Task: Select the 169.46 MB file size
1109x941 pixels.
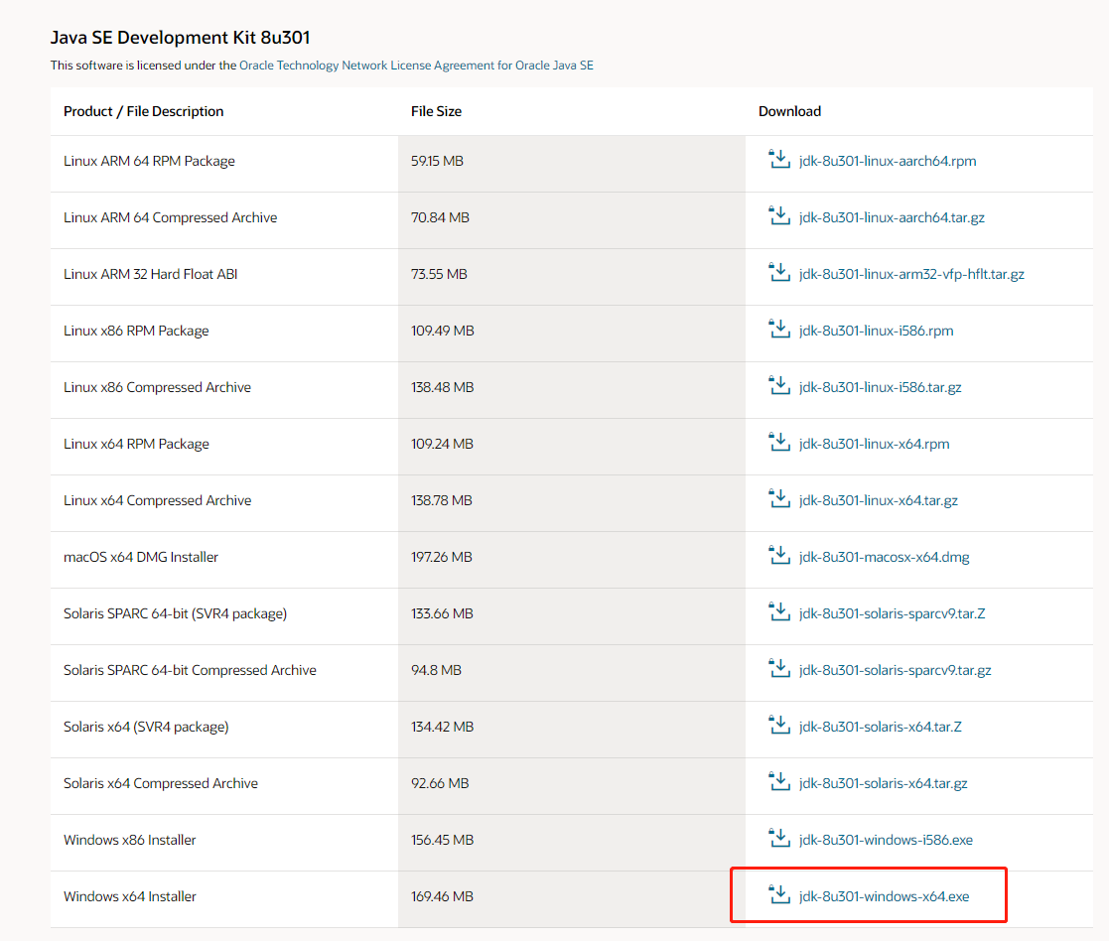Action: click(442, 896)
